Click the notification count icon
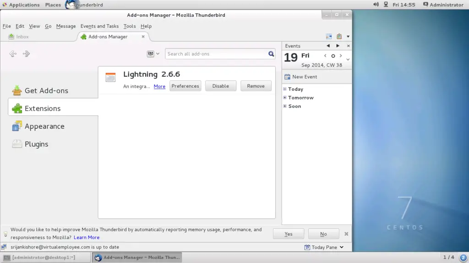This screenshot has width=469, height=263. [x=463, y=258]
